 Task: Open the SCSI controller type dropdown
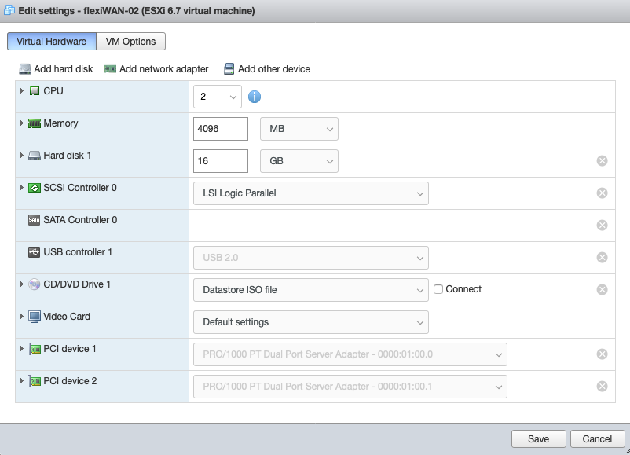click(310, 193)
